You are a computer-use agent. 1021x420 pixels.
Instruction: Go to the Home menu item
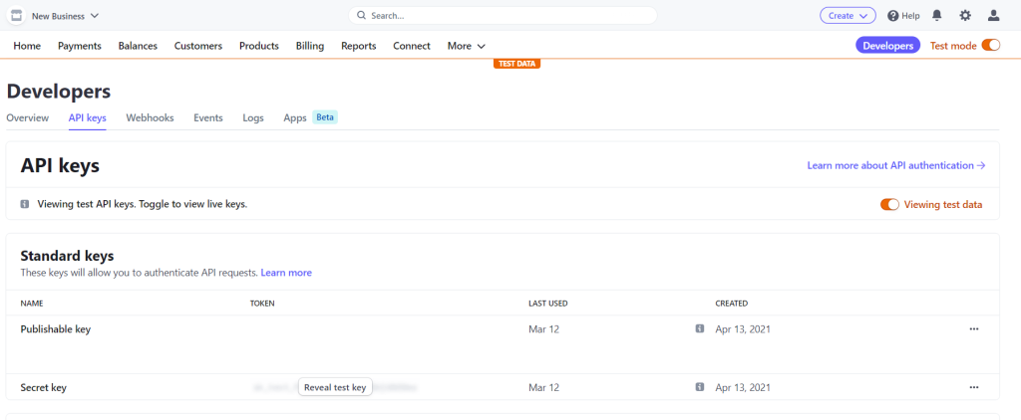pos(27,46)
